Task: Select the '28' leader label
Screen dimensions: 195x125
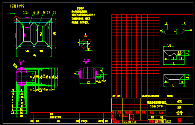Action: 55,12
